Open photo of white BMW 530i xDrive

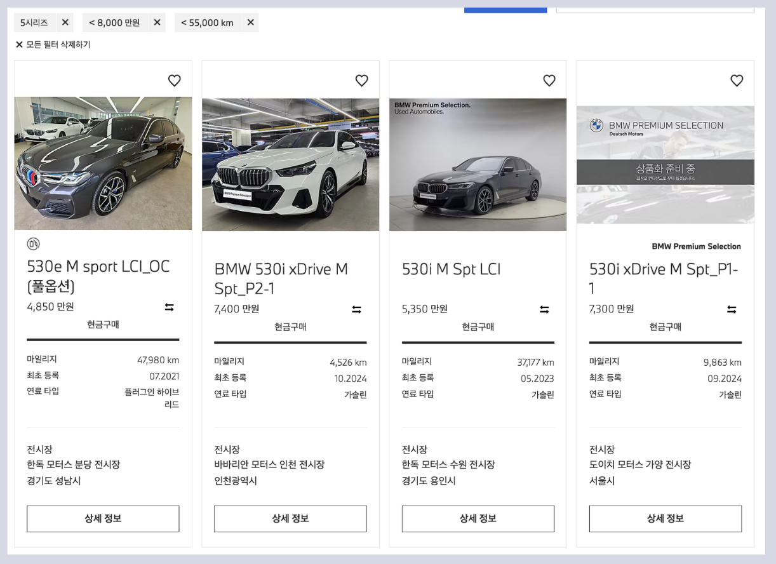tap(290, 164)
